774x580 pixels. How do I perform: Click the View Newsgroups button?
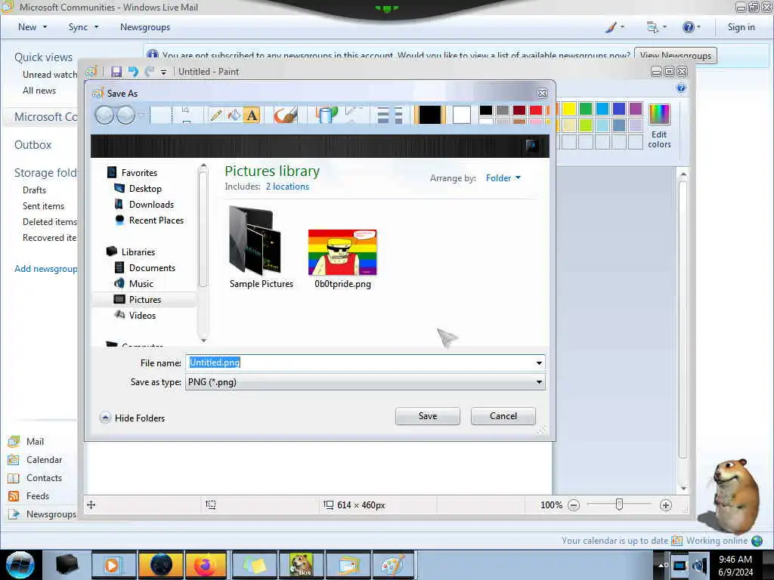(675, 55)
